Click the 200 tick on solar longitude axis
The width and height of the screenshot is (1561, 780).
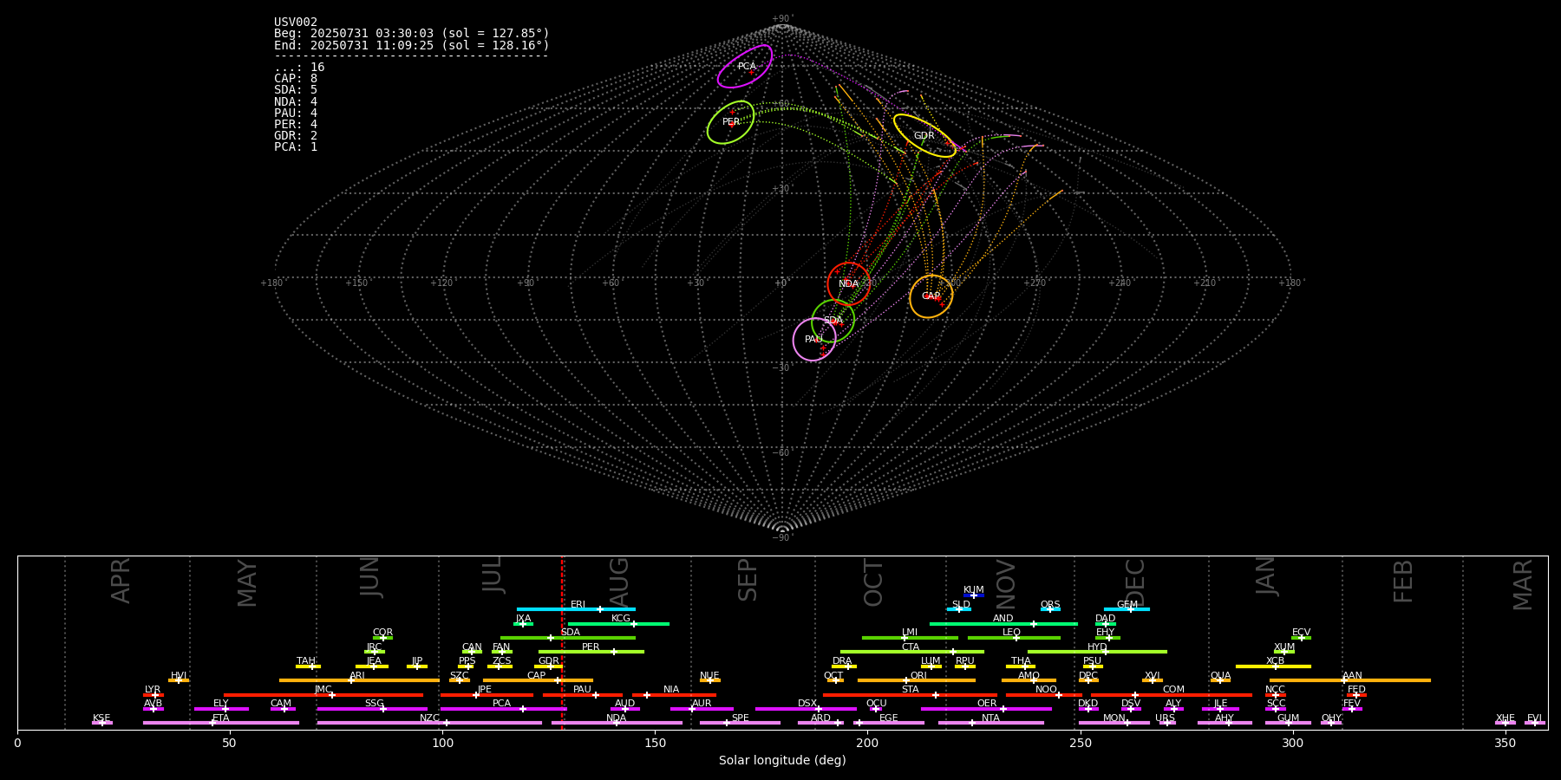click(x=867, y=743)
